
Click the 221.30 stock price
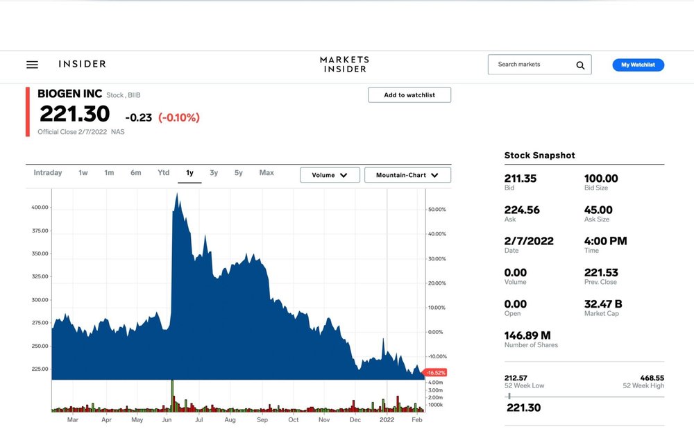[x=74, y=114]
